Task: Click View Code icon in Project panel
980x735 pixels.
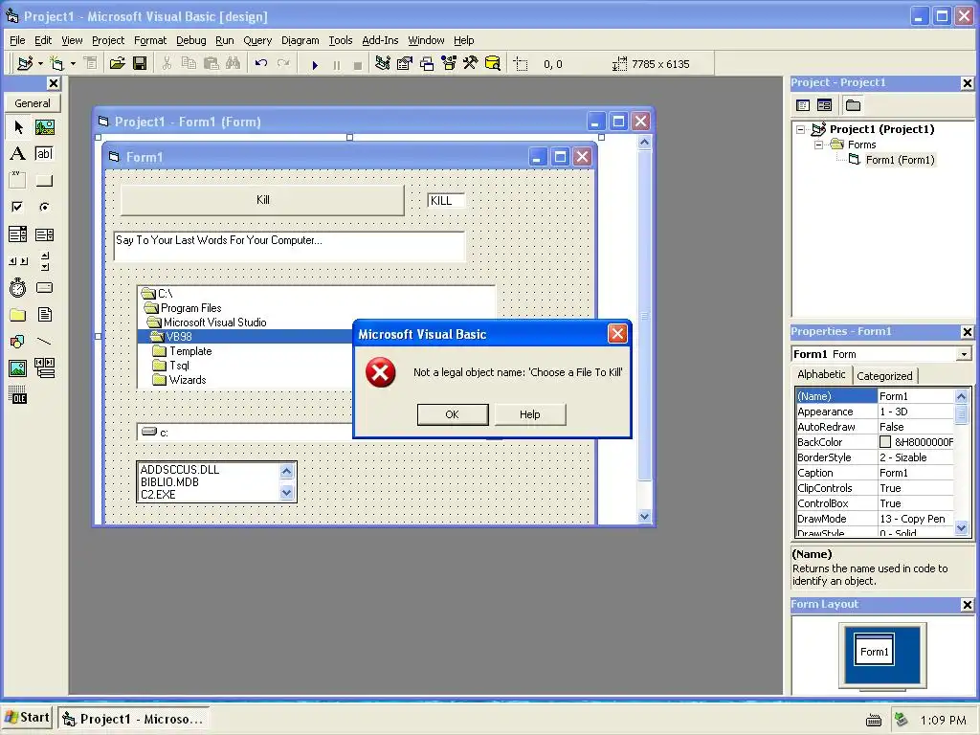Action: tap(803, 105)
